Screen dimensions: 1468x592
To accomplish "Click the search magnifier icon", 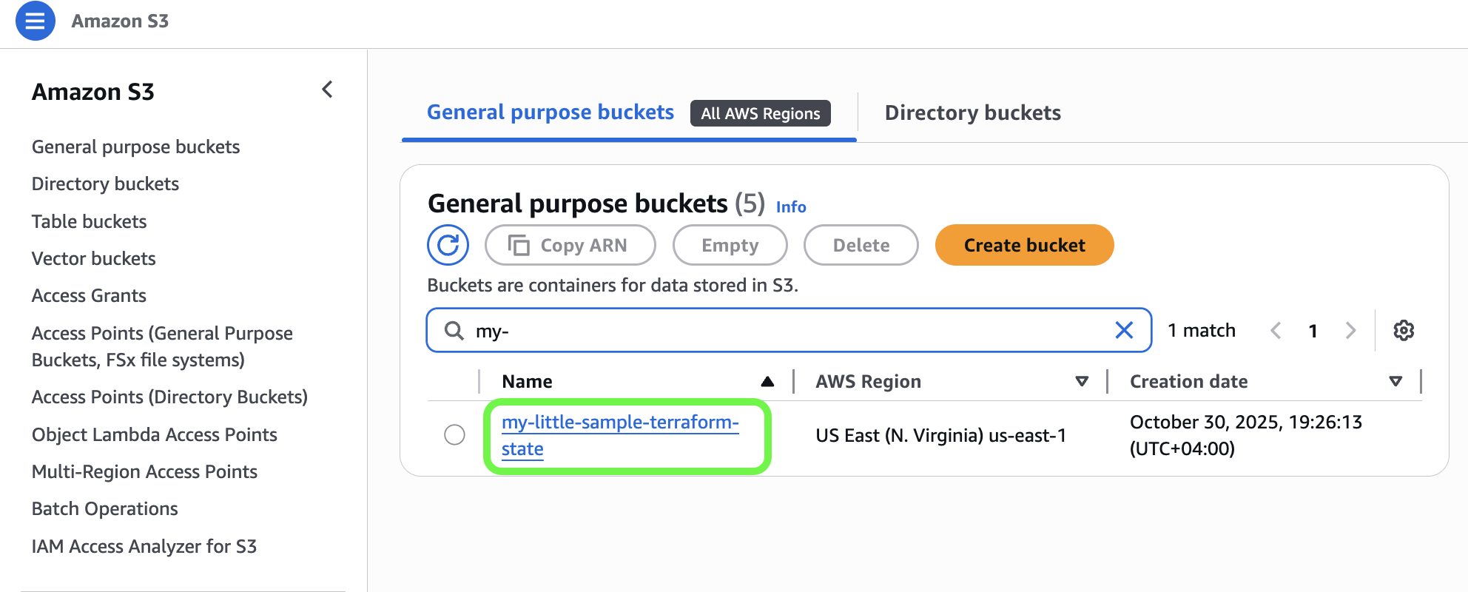I will click(453, 331).
